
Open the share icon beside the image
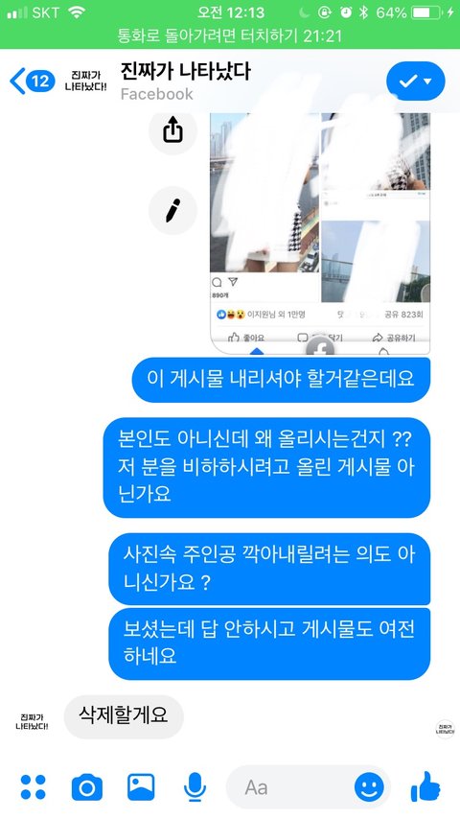(x=172, y=130)
